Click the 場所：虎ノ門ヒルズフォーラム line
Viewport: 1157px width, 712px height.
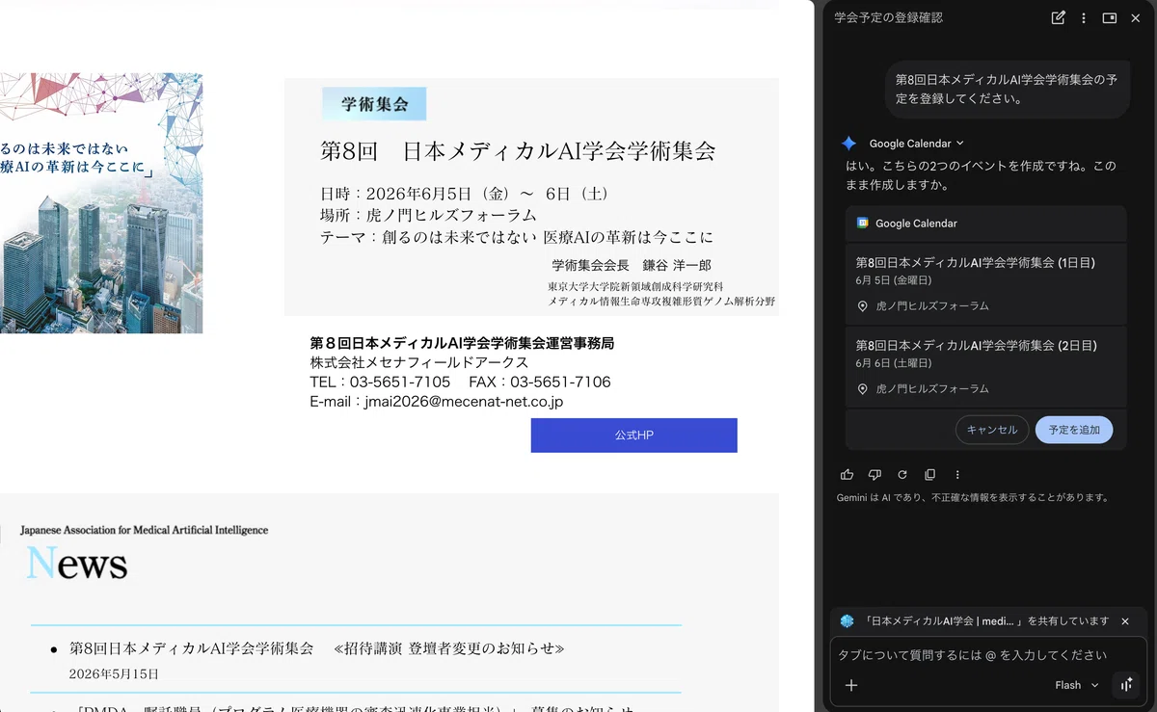click(x=428, y=215)
